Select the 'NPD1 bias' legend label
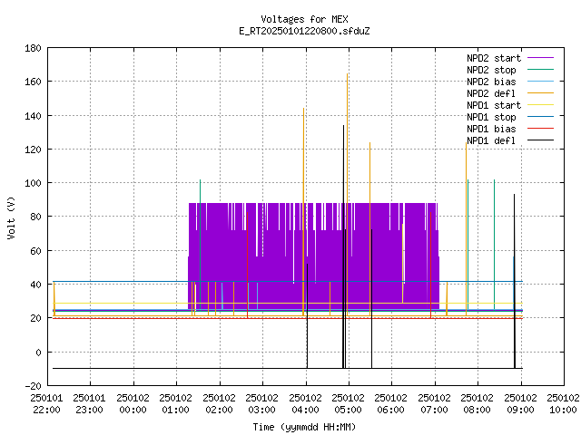The image size is (581, 435). click(491, 129)
